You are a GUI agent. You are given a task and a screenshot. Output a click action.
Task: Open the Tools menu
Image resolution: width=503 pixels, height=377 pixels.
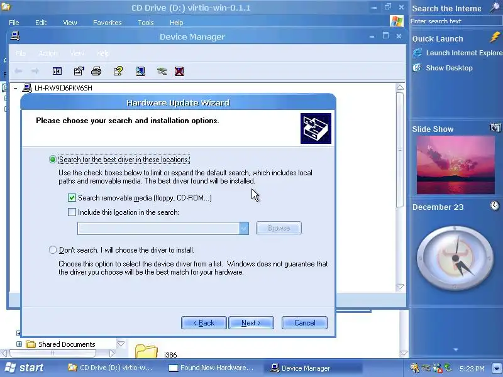(146, 23)
